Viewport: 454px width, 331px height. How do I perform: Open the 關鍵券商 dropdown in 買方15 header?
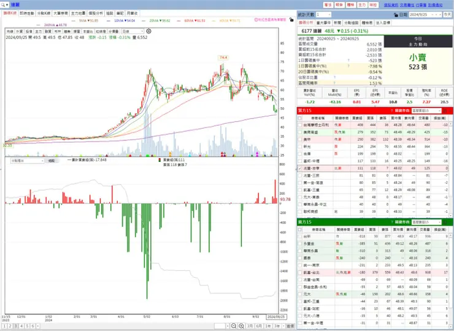pos(426,110)
